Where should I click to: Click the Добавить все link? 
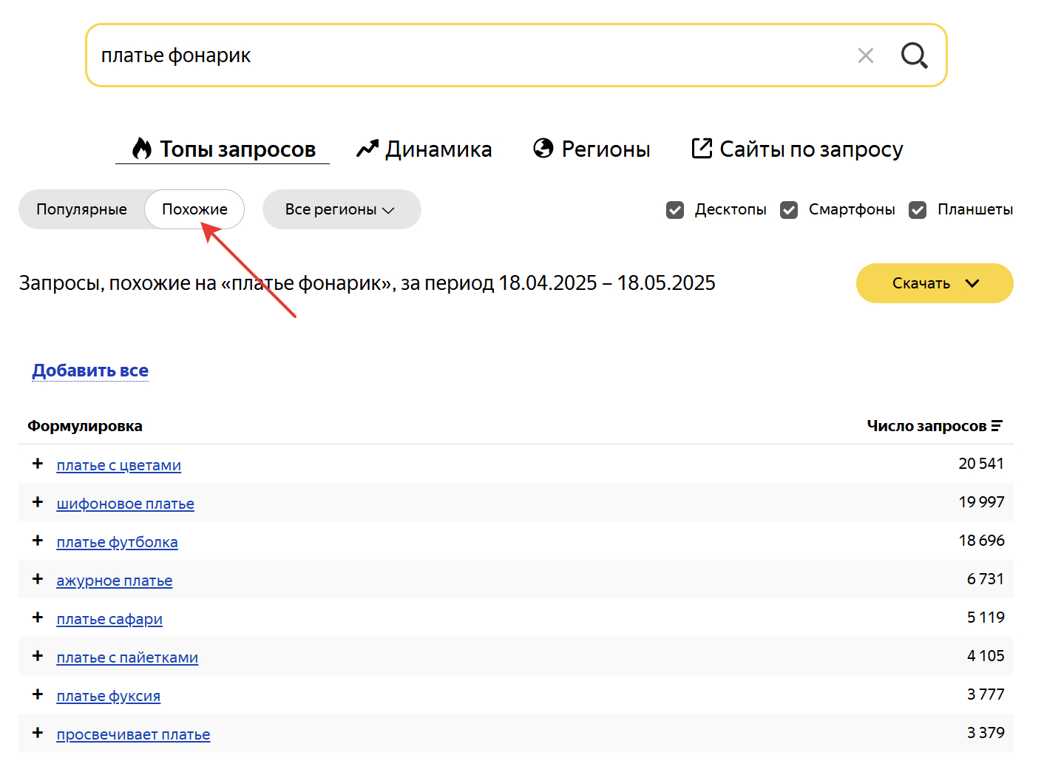point(90,371)
